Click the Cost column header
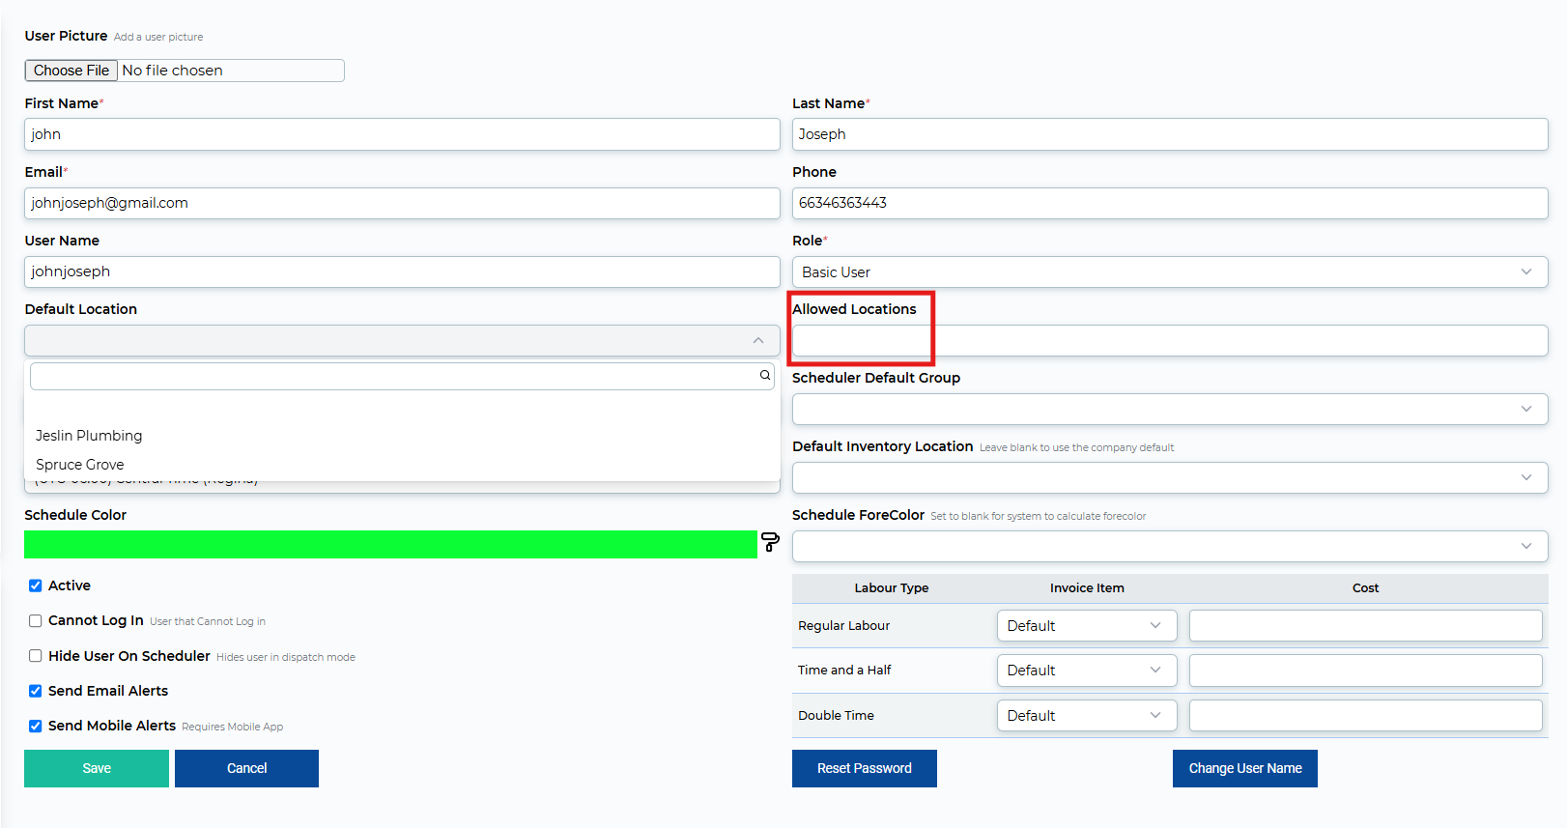Viewport: 1567px width, 828px height. (x=1365, y=587)
